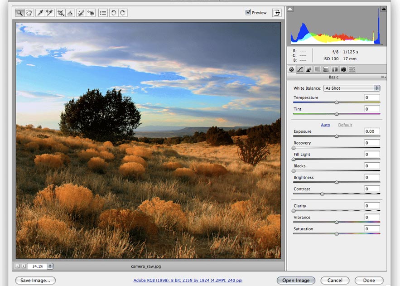The height and width of the screenshot is (286, 400).
Task: Open the zoom level dropdown
Action: tap(50, 267)
